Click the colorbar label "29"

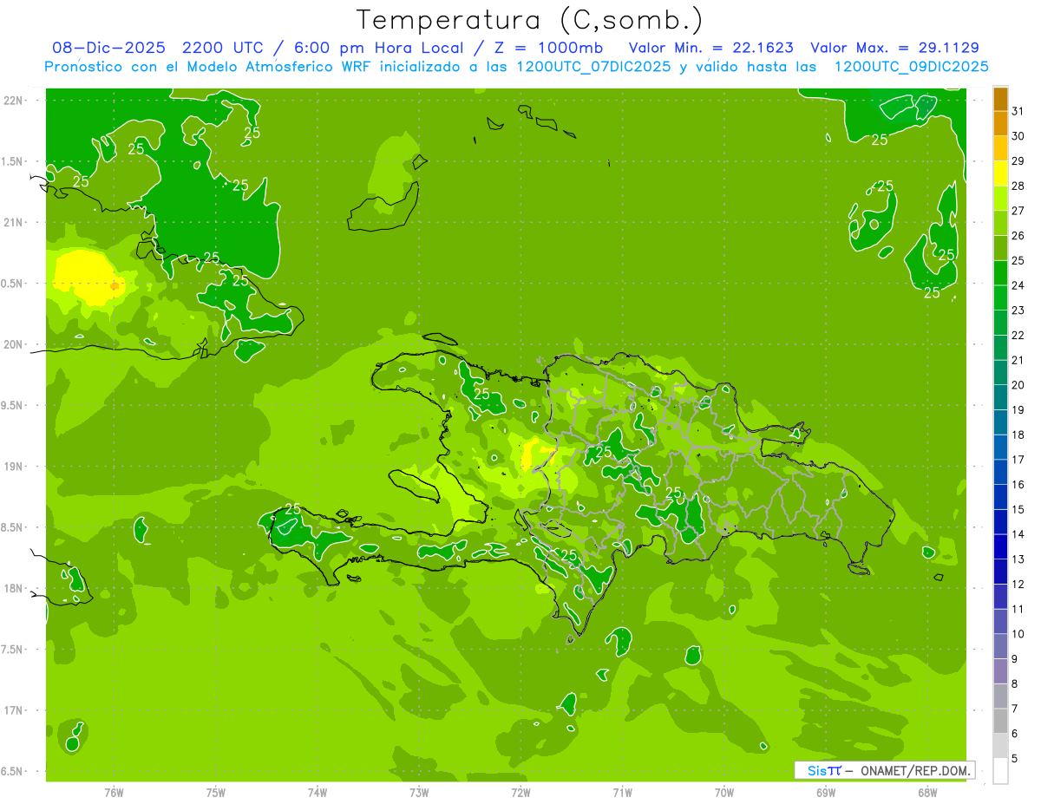[x=1018, y=161]
